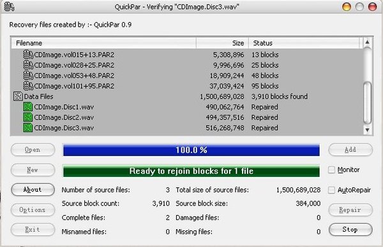Sort list by Status column header
The width and height of the screenshot is (383, 247).
tap(304, 43)
